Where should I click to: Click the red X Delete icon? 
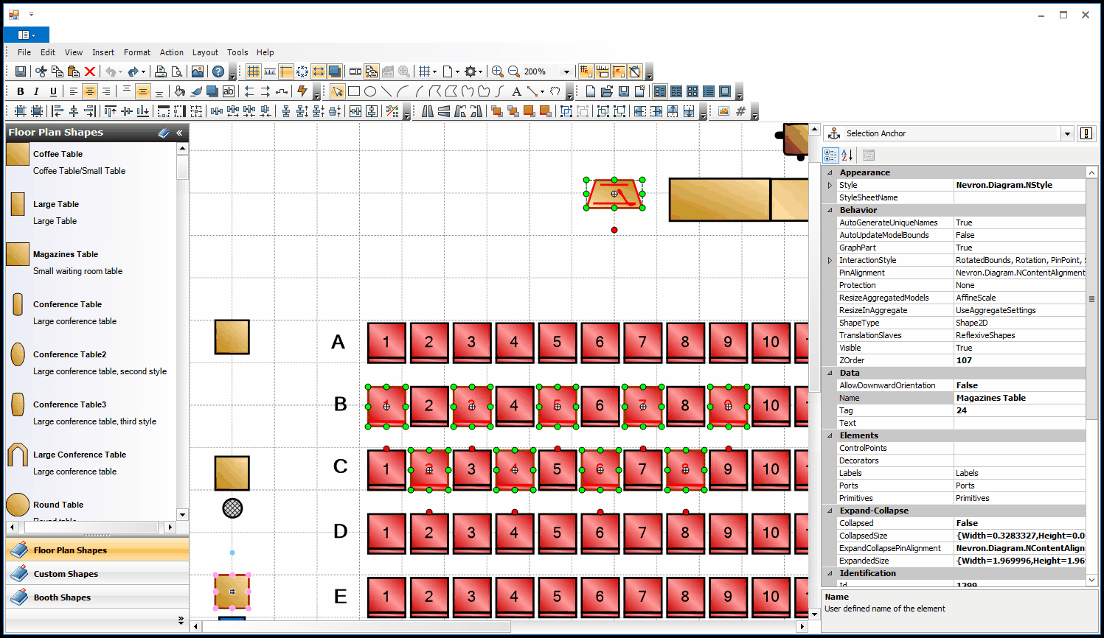pyautogui.click(x=90, y=71)
